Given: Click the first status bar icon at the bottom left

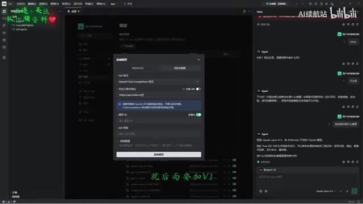Looking at the screenshot, I should click(x=3, y=202).
